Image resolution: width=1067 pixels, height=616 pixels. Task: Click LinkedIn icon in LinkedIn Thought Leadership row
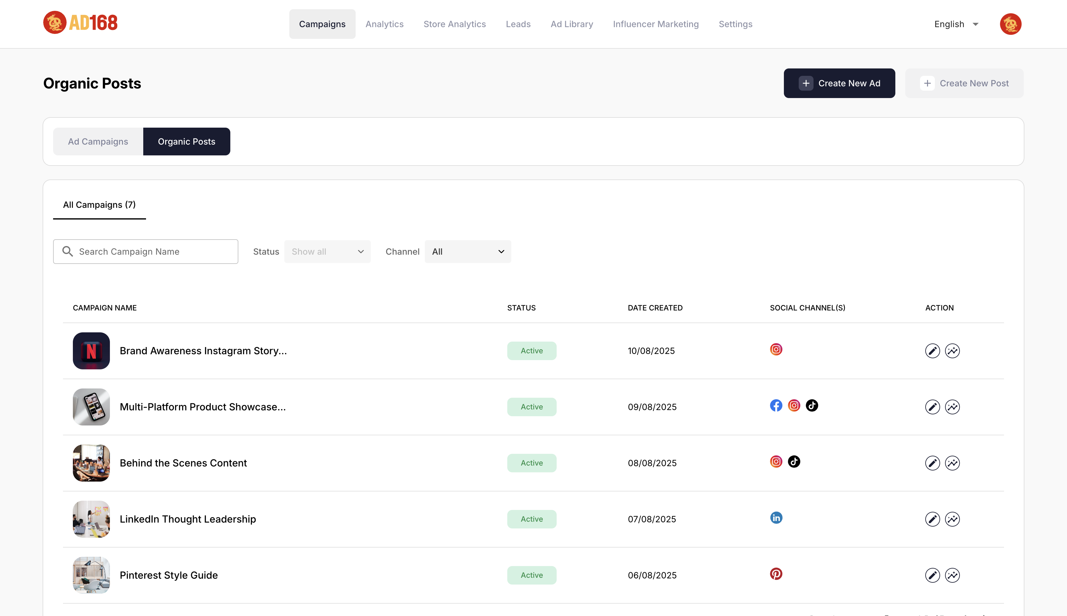pyautogui.click(x=776, y=518)
